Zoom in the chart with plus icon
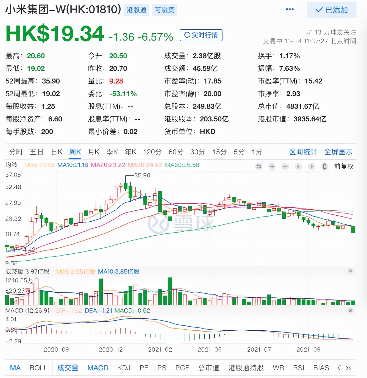 click(x=272, y=166)
